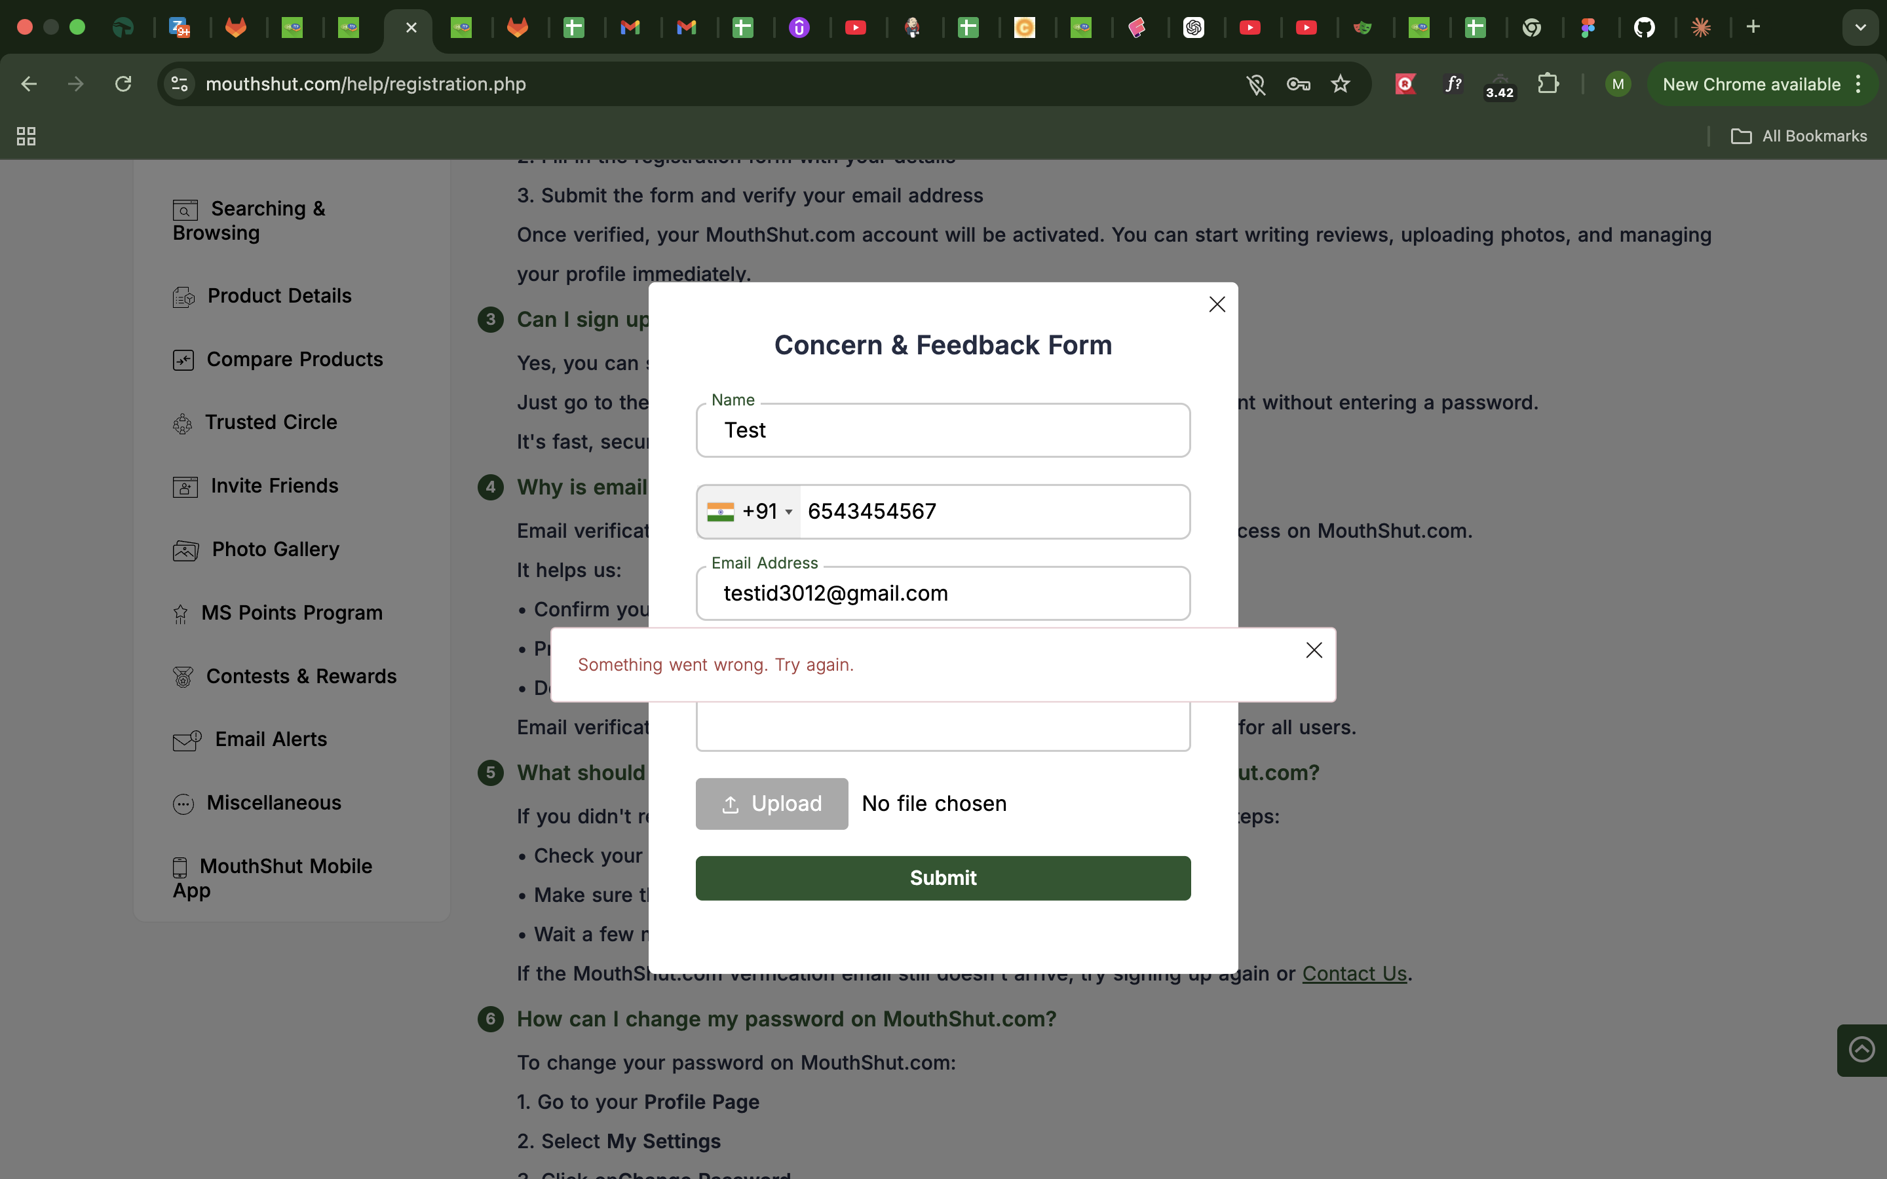Open a new browser tab
1887x1179 pixels.
coord(1753,28)
